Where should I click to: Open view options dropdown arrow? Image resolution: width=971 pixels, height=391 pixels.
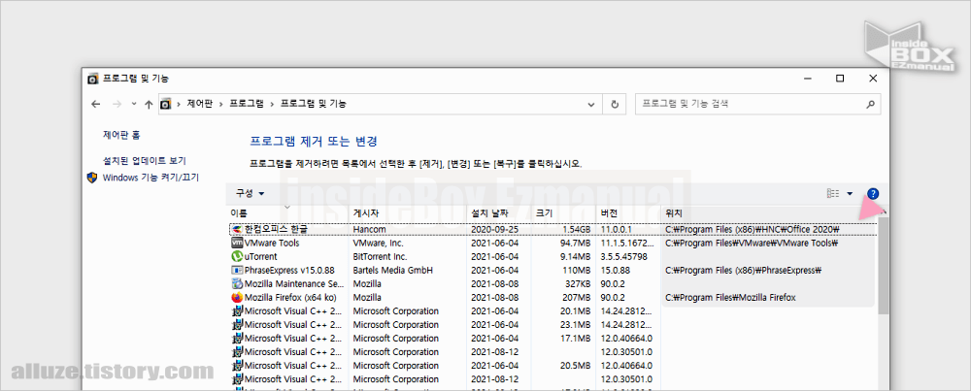[850, 194]
